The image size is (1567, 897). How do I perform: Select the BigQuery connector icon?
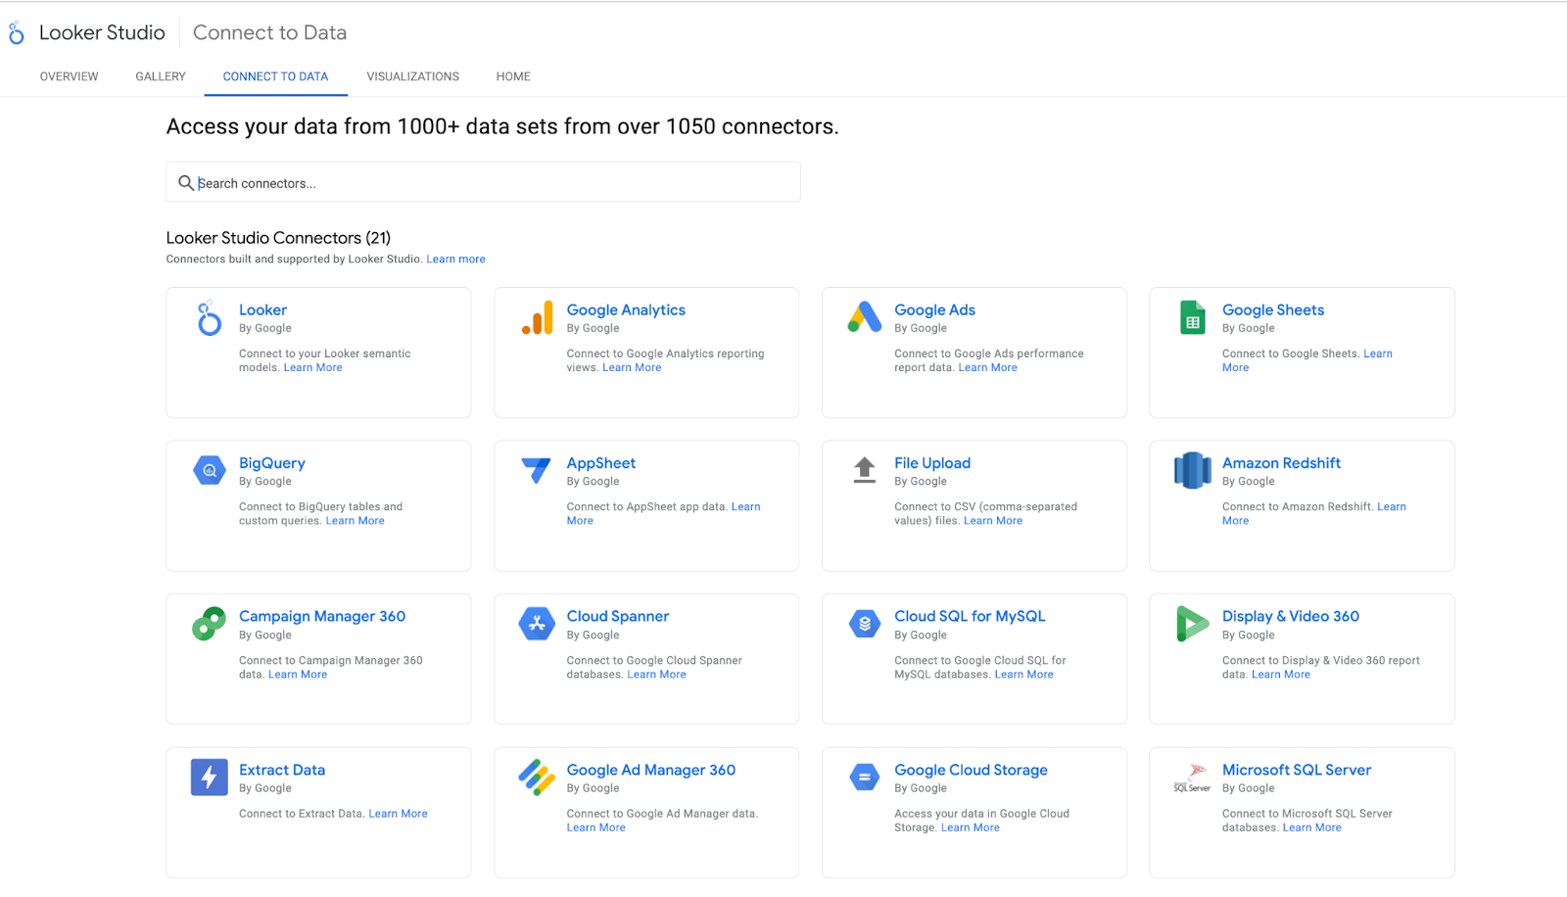point(209,470)
